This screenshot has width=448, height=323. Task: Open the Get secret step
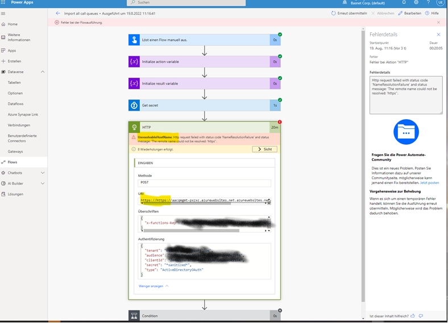click(x=204, y=105)
